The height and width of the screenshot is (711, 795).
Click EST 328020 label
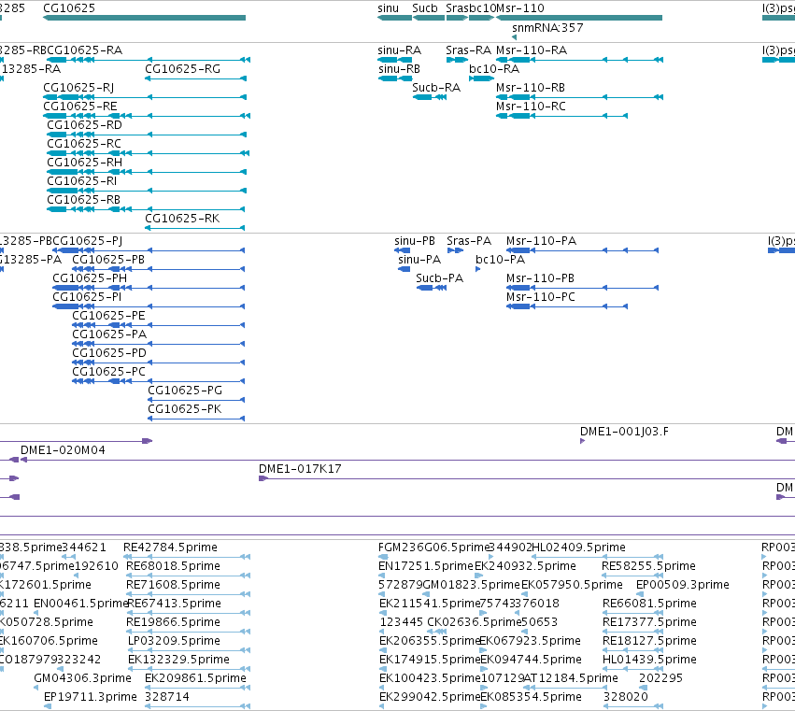pyautogui.click(x=626, y=697)
